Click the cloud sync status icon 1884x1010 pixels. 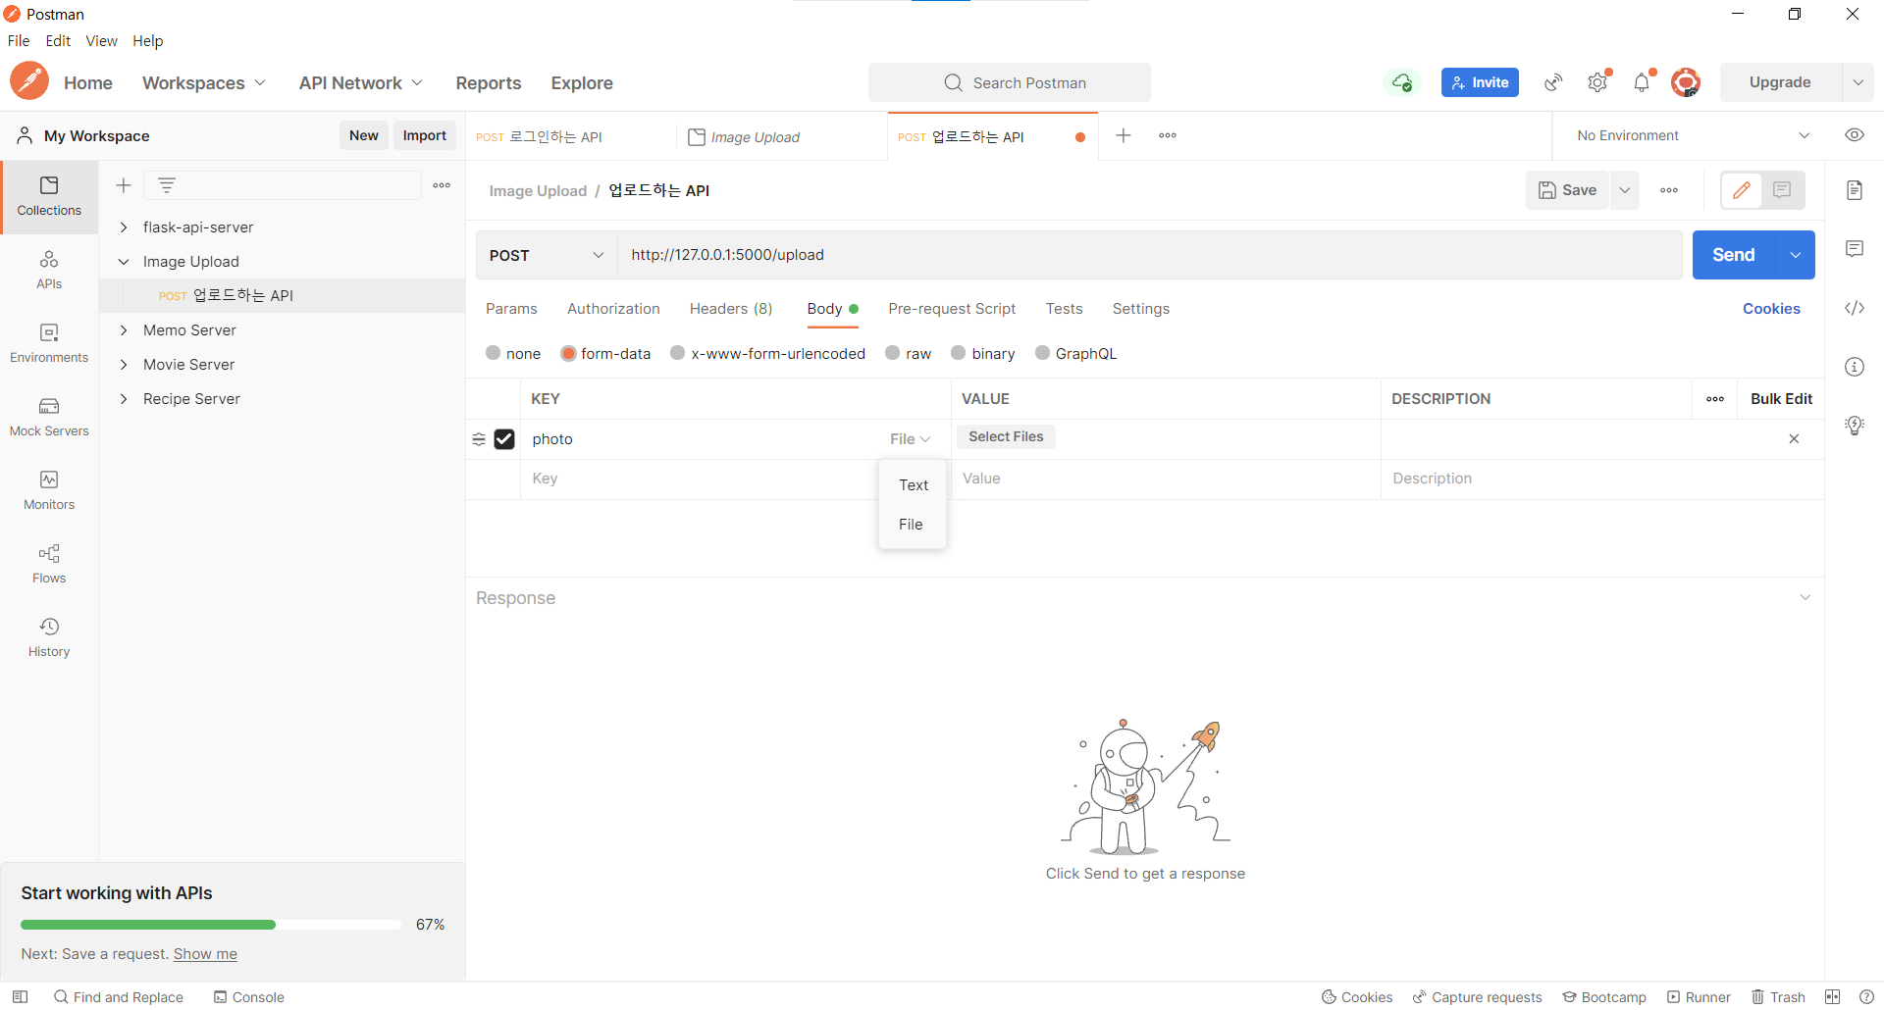click(x=1402, y=82)
